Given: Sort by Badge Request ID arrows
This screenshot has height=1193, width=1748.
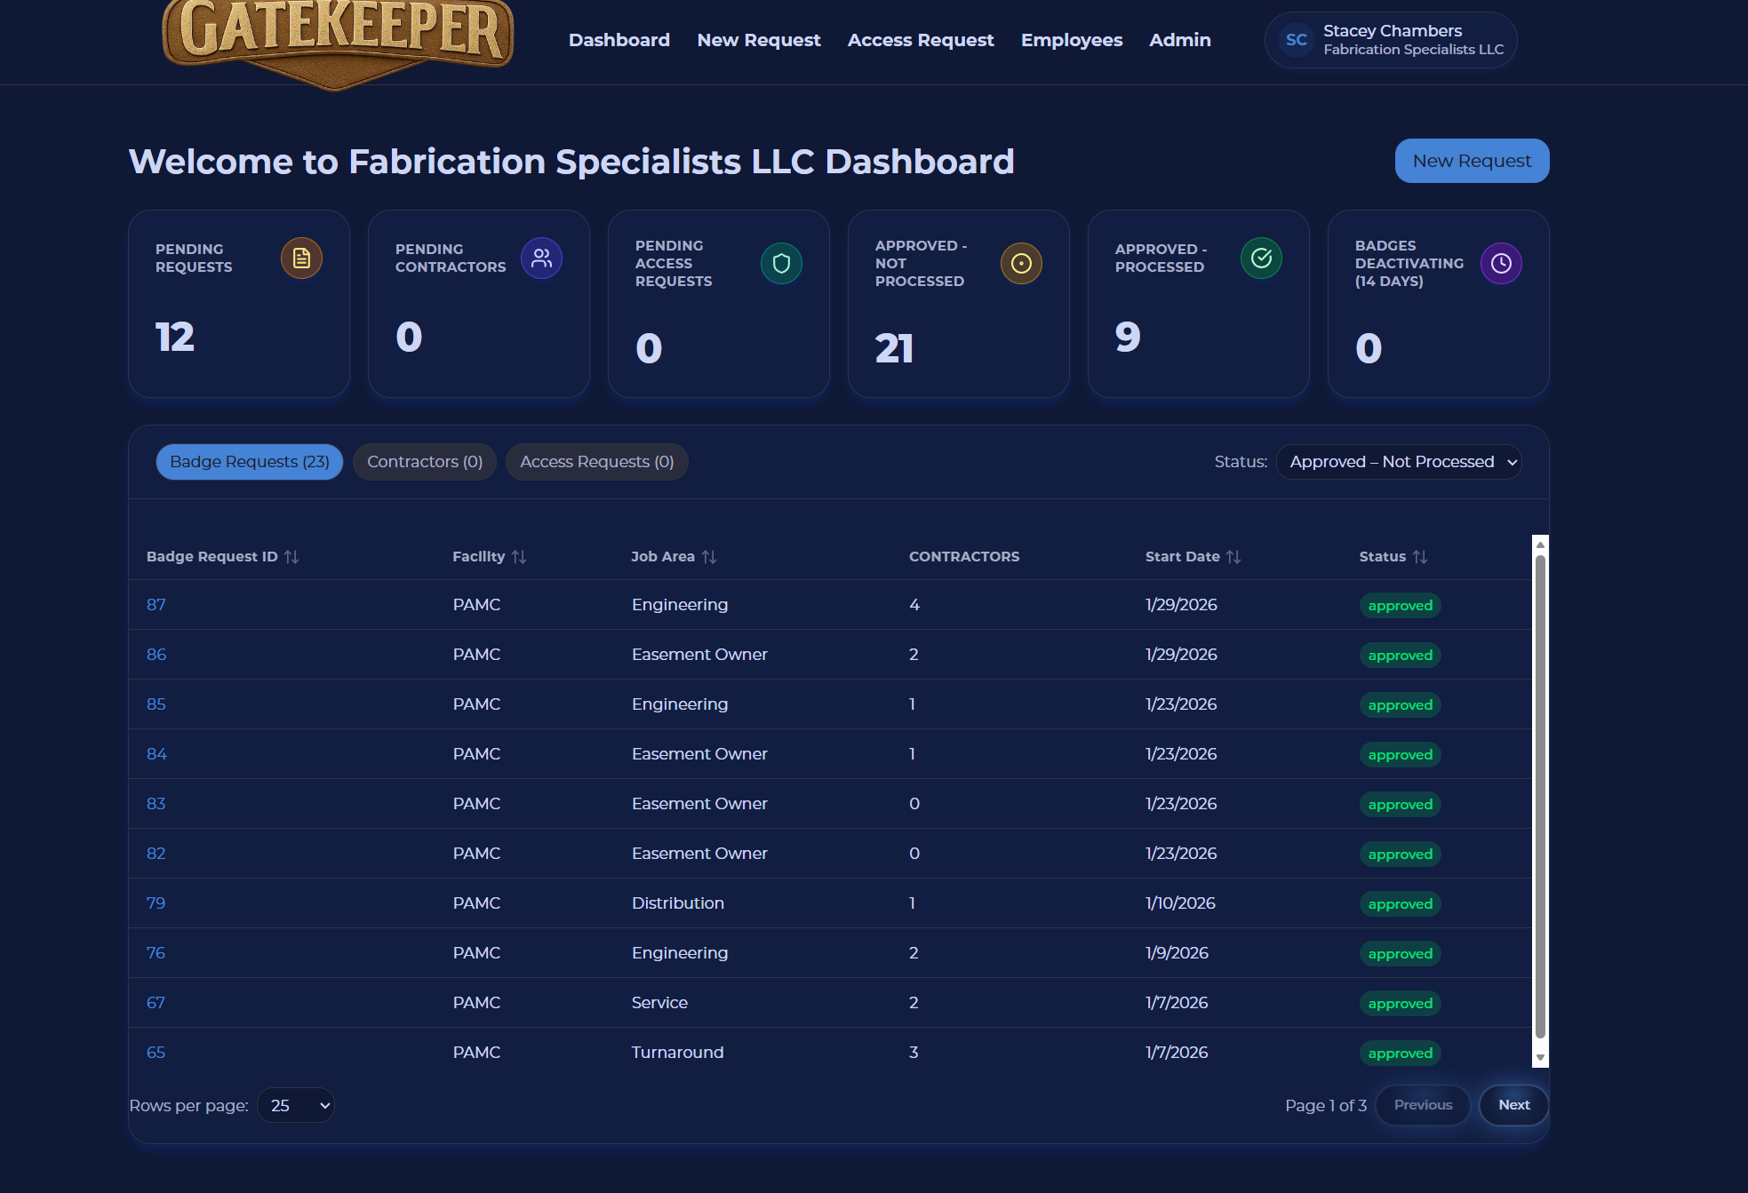Looking at the screenshot, I should [x=291, y=557].
